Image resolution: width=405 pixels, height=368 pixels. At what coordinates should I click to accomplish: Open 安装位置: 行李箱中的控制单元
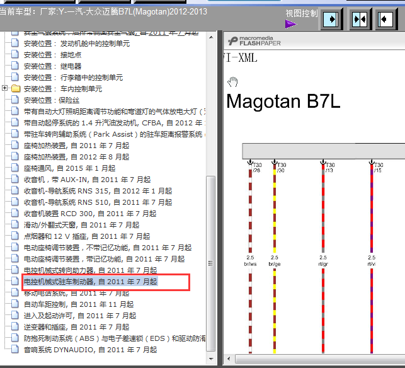coord(73,78)
